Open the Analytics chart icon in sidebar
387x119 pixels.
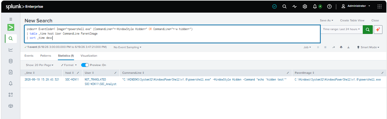pyautogui.click(x=11, y=50)
